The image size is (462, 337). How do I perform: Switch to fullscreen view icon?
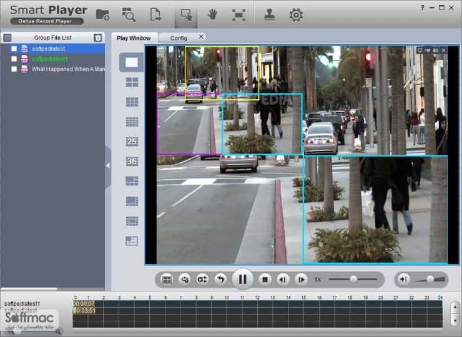tap(238, 15)
